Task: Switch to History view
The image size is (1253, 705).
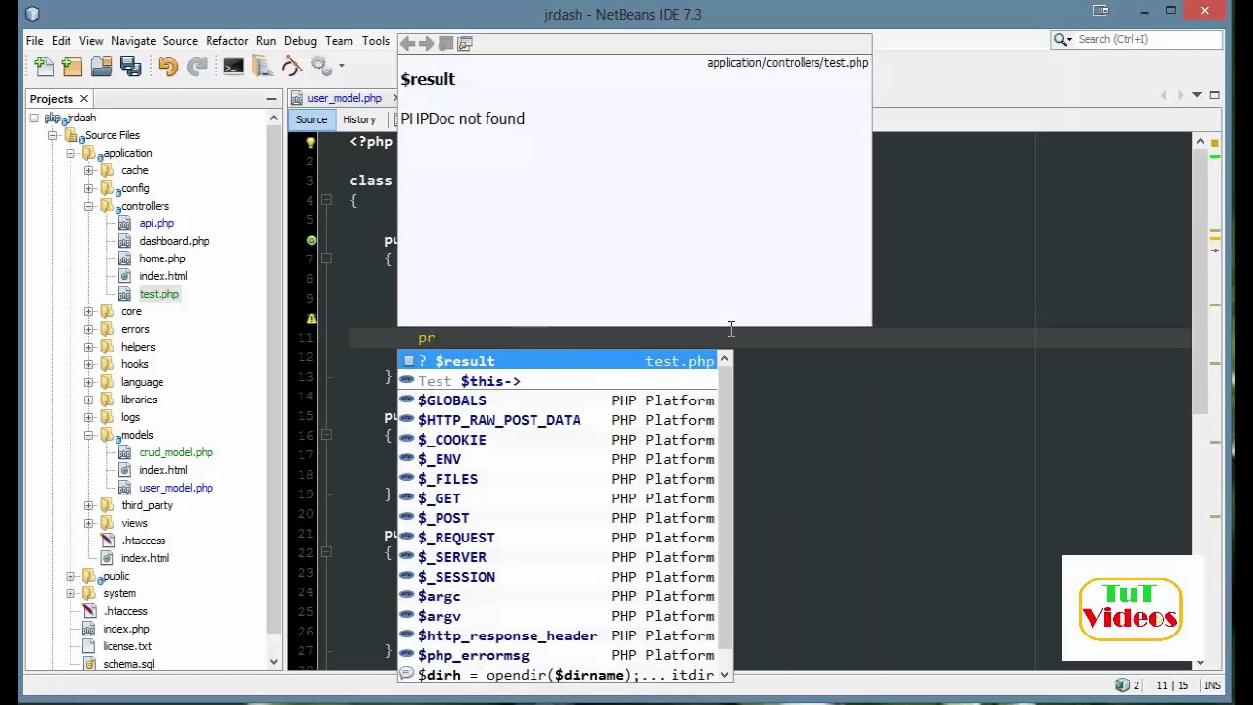Action: (x=359, y=119)
